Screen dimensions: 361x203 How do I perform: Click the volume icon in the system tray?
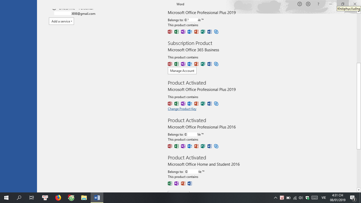pos(301,197)
